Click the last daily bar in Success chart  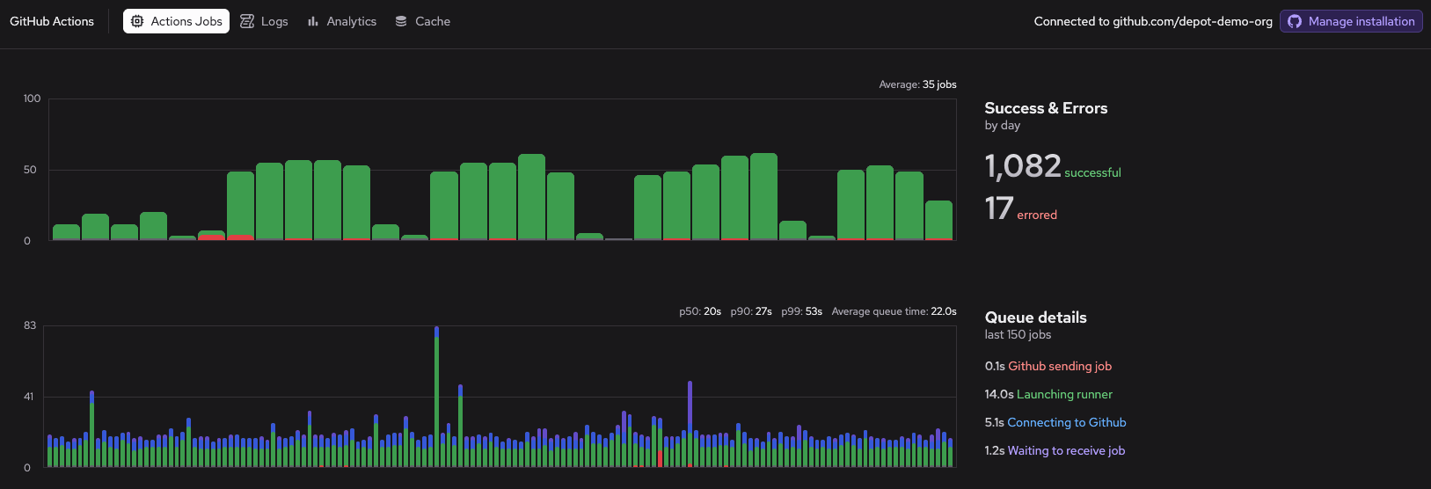click(938, 221)
